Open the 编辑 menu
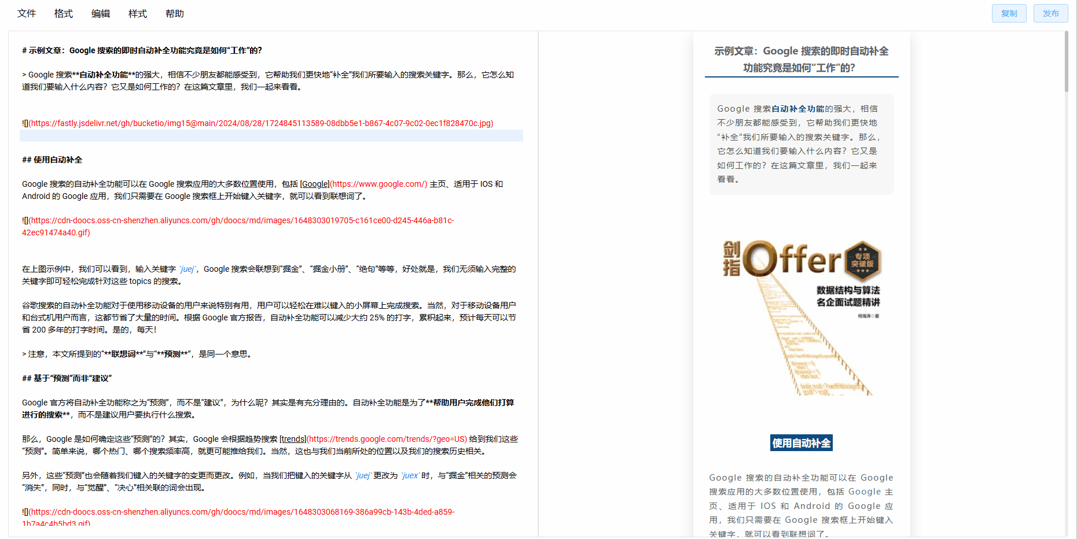Screen dimensions: 1077x539 [101, 13]
